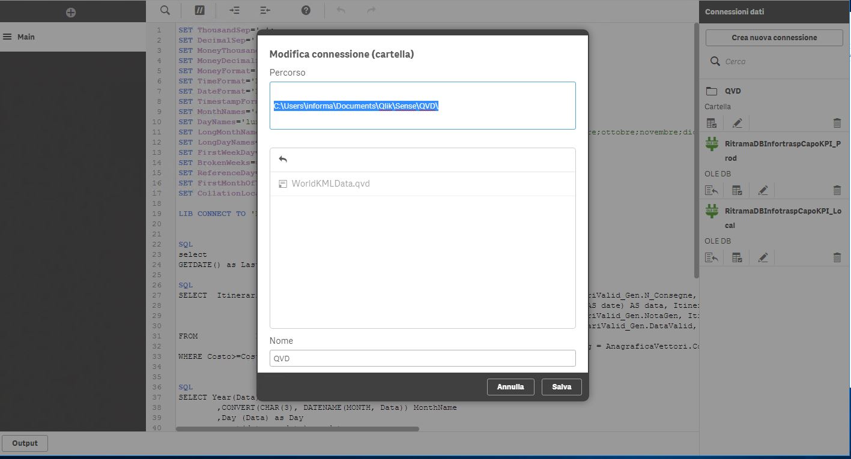Screen dimensions: 851x459
Task: Edit the QVD folder connection
Action: (737, 123)
